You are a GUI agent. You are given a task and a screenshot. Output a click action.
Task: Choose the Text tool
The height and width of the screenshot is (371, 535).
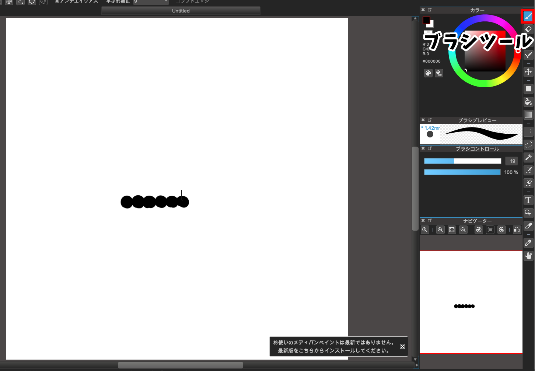click(528, 200)
